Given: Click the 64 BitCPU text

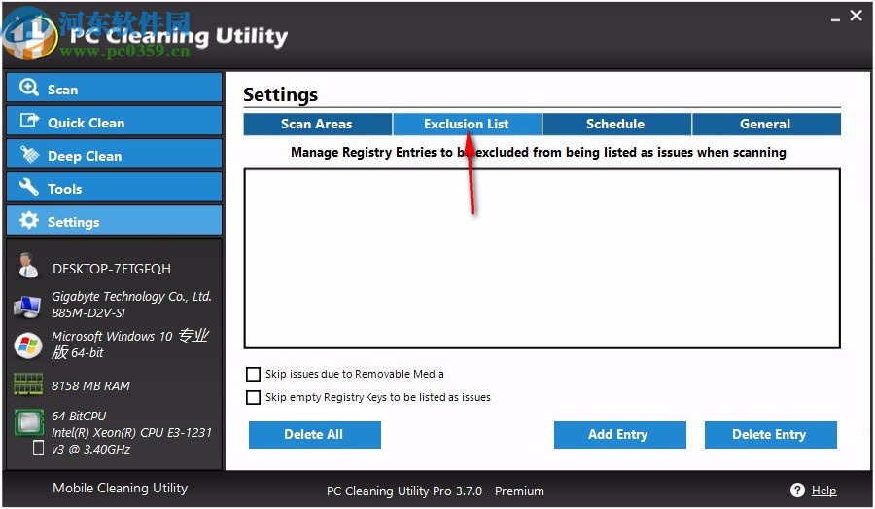Looking at the screenshot, I should 79,417.
